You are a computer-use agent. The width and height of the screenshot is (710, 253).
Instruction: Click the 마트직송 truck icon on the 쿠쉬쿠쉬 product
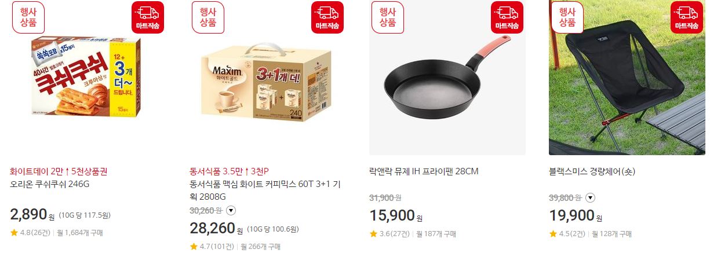[148, 17]
